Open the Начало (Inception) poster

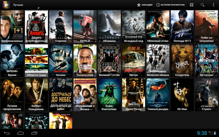click(x=60, y=61)
